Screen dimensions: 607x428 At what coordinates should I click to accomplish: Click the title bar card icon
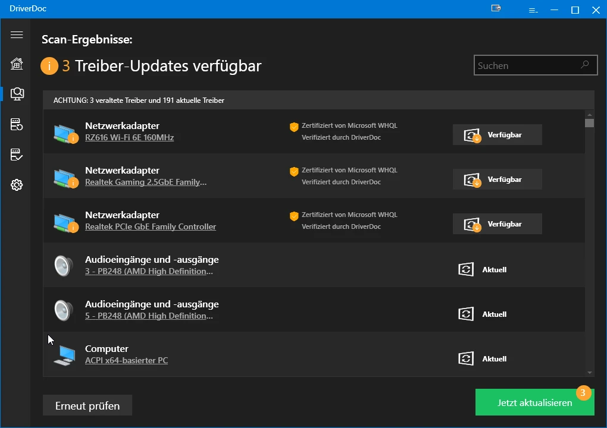tap(496, 9)
